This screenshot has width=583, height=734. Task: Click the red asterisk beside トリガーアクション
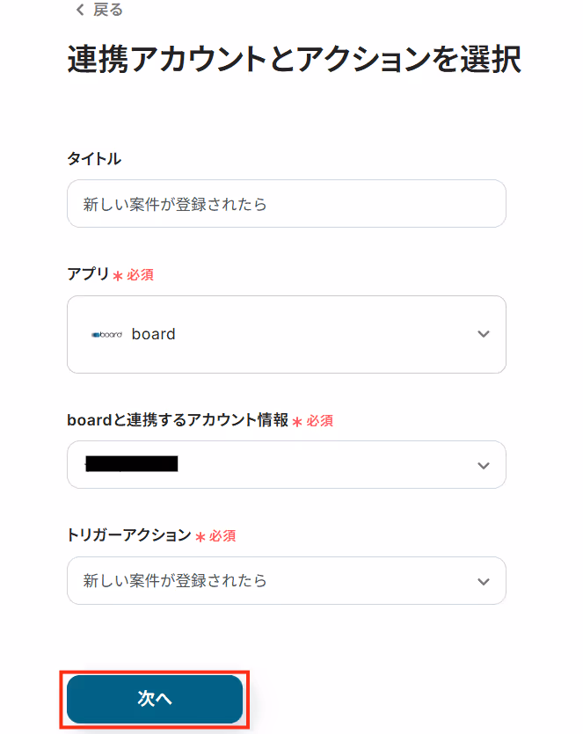click(200, 535)
